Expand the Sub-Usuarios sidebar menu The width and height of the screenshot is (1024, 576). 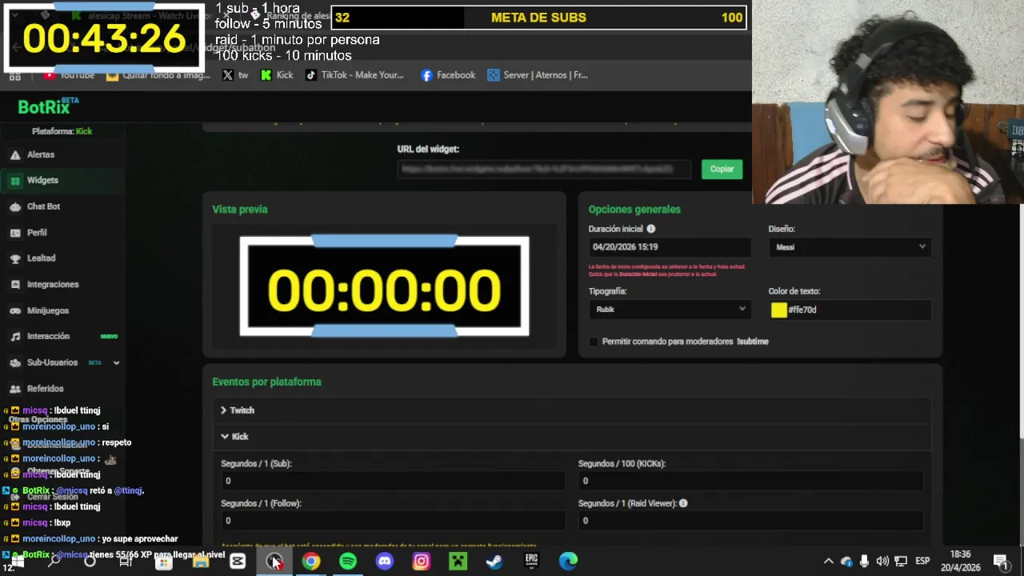pyautogui.click(x=116, y=363)
